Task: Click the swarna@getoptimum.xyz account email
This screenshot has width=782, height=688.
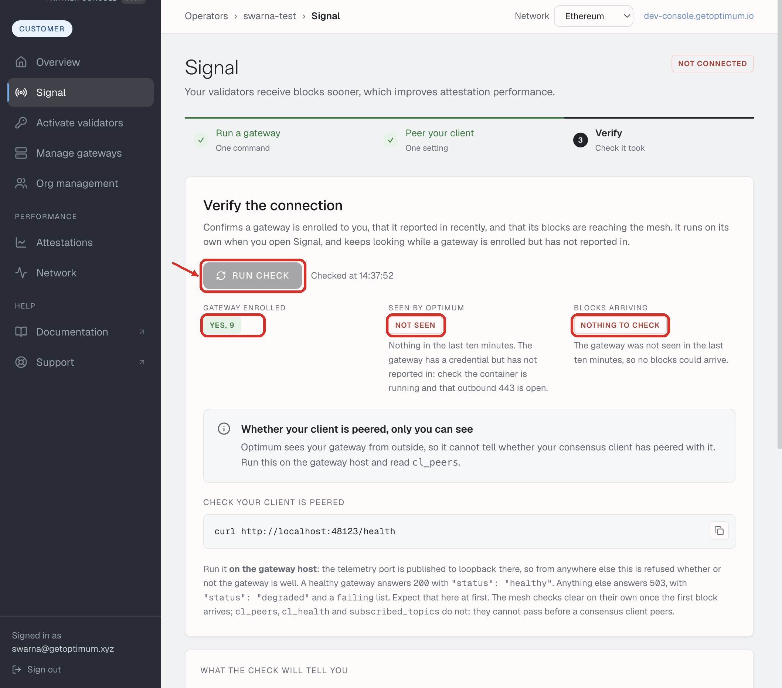Action: [x=63, y=648]
